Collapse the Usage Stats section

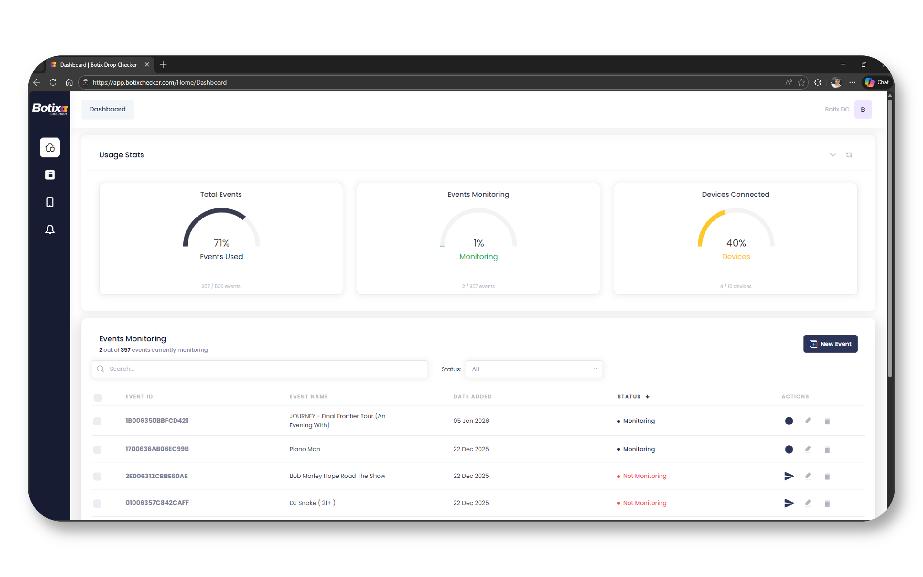click(x=833, y=155)
